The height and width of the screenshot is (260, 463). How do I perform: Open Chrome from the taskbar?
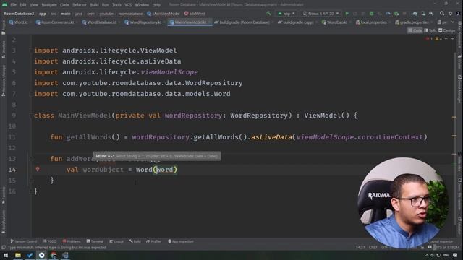(54, 255)
